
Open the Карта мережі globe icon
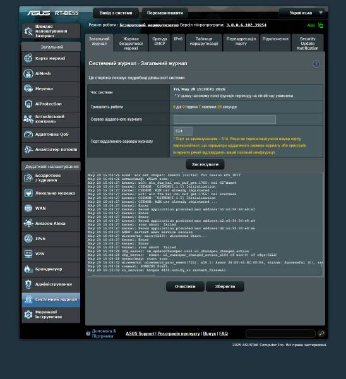(x=28, y=58)
